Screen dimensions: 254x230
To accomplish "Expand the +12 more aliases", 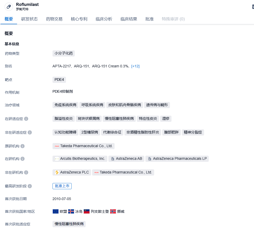I will tap(135, 66).
